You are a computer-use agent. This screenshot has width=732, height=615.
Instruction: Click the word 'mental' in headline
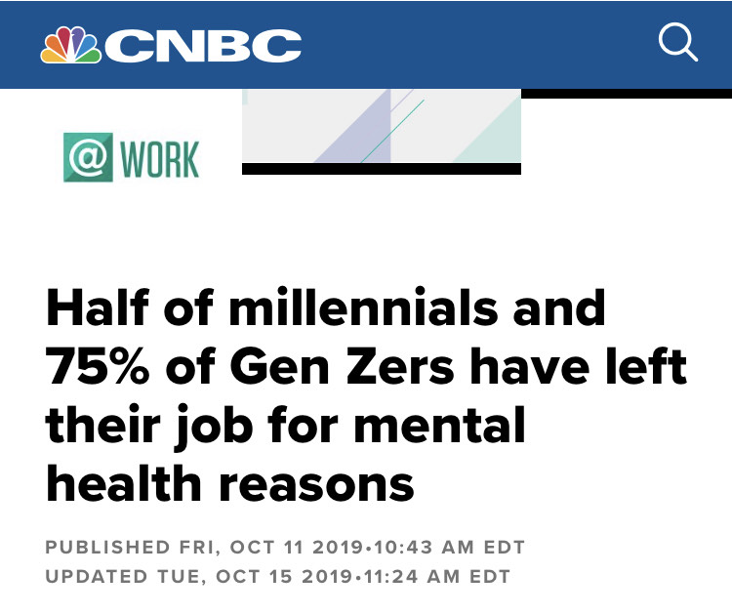440,425
